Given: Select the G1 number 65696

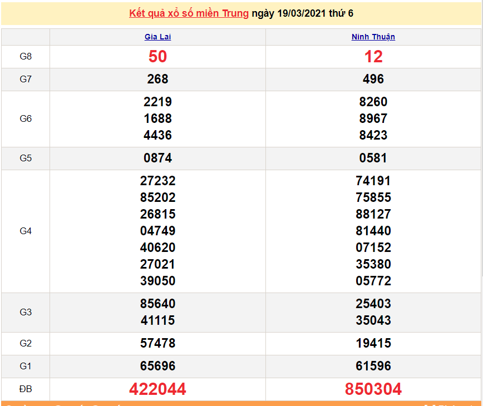Looking at the screenshot, I should click(x=157, y=367).
